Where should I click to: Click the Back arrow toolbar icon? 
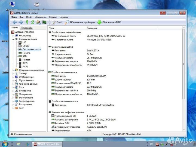(15, 22)
